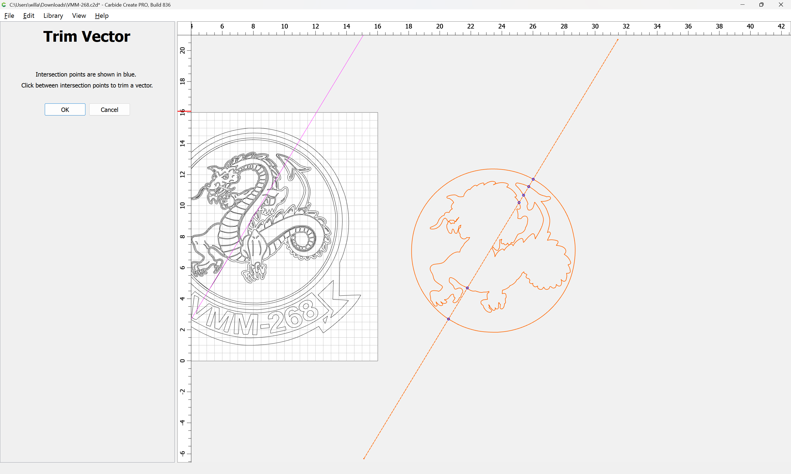Viewport: 791px width, 474px height.
Task: Open the Edit menu
Action: tap(29, 16)
